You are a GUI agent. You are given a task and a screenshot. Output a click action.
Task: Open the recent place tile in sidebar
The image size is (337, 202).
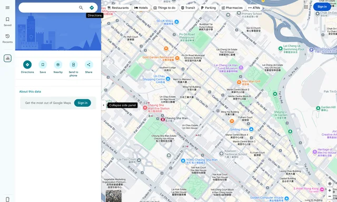(x=7, y=58)
